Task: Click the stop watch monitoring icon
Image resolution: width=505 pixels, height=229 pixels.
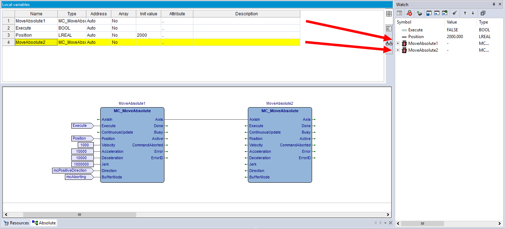Action: pyautogui.click(x=409, y=13)
